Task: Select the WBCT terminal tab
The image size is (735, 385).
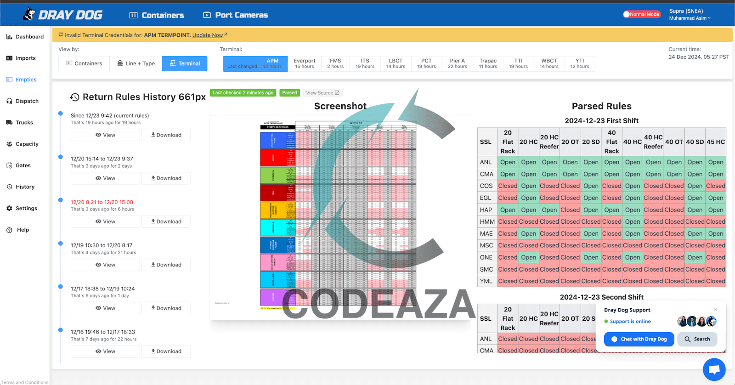Action: click(549, 63)
